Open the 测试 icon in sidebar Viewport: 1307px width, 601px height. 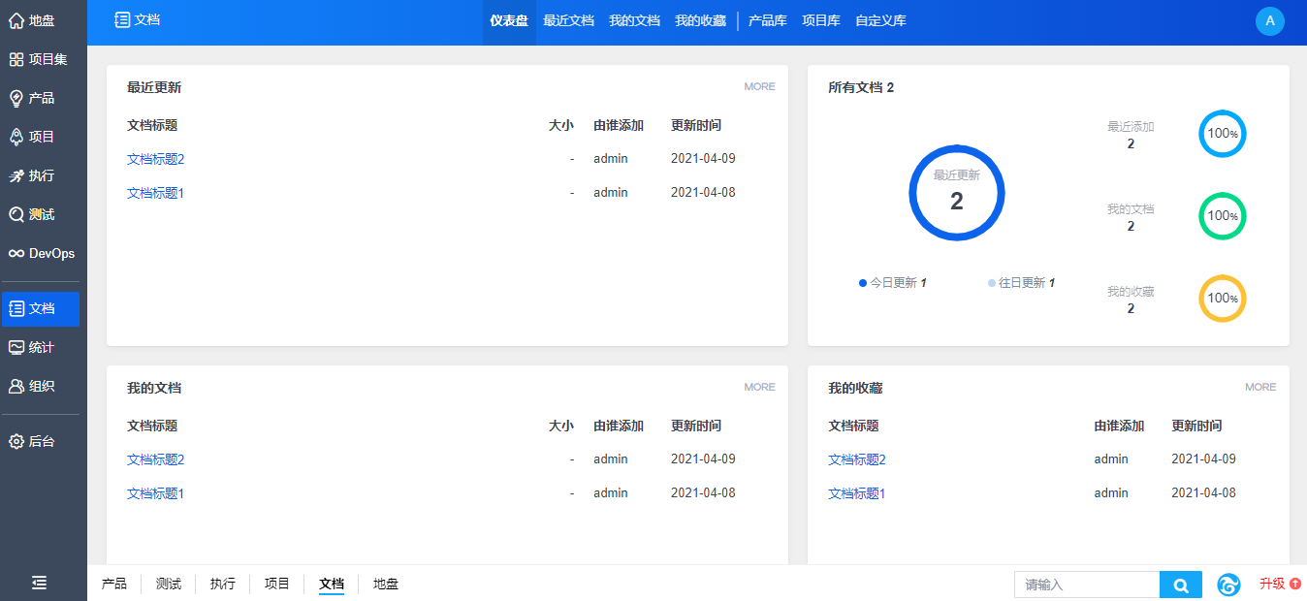(x=16, y=214)
